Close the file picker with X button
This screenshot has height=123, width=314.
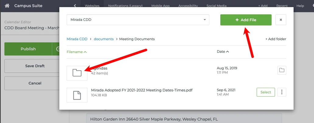(x=281, y=20)
